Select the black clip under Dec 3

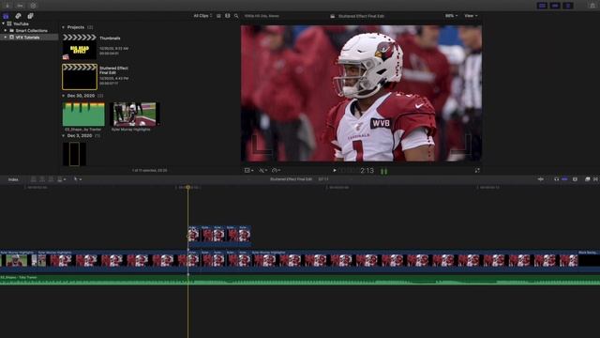74,154
